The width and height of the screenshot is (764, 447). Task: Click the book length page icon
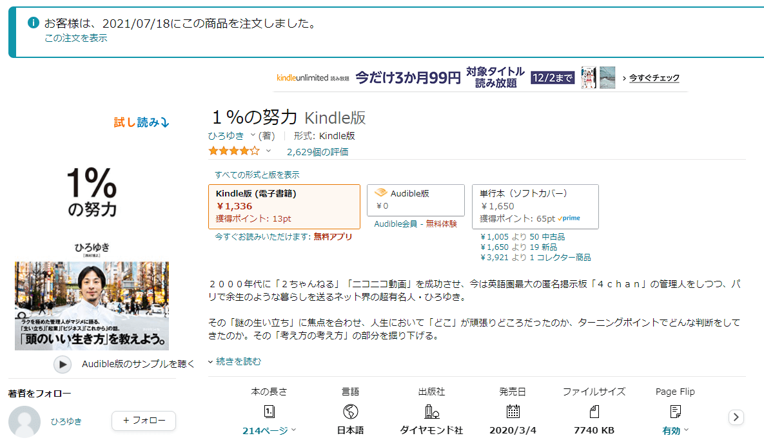[269, 412]
